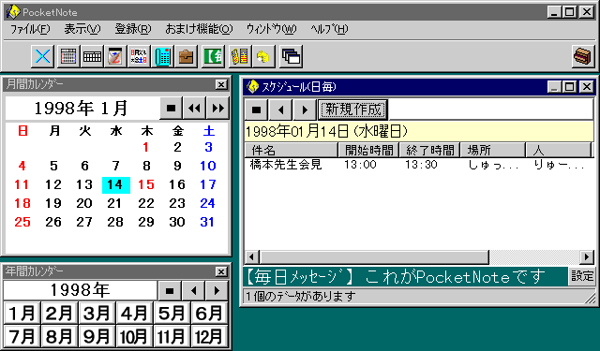Viewport: 600px width, 351px height.
Task: Select highlighted day 14 in monthly calendar
Action: tap(116, 184)
